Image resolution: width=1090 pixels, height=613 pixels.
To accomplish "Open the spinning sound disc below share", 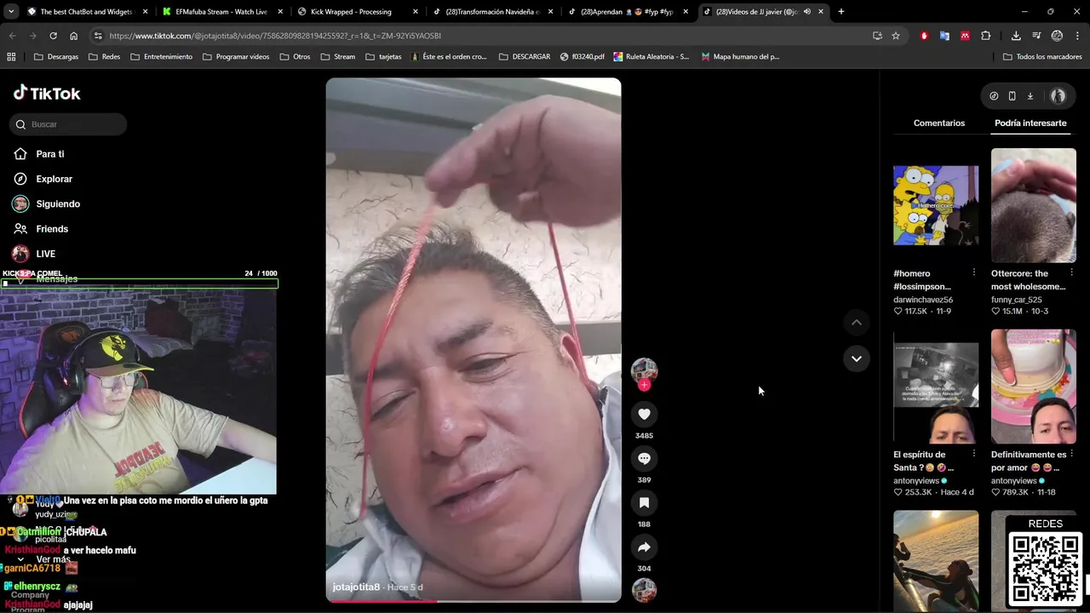I will [x=644, y=590].
